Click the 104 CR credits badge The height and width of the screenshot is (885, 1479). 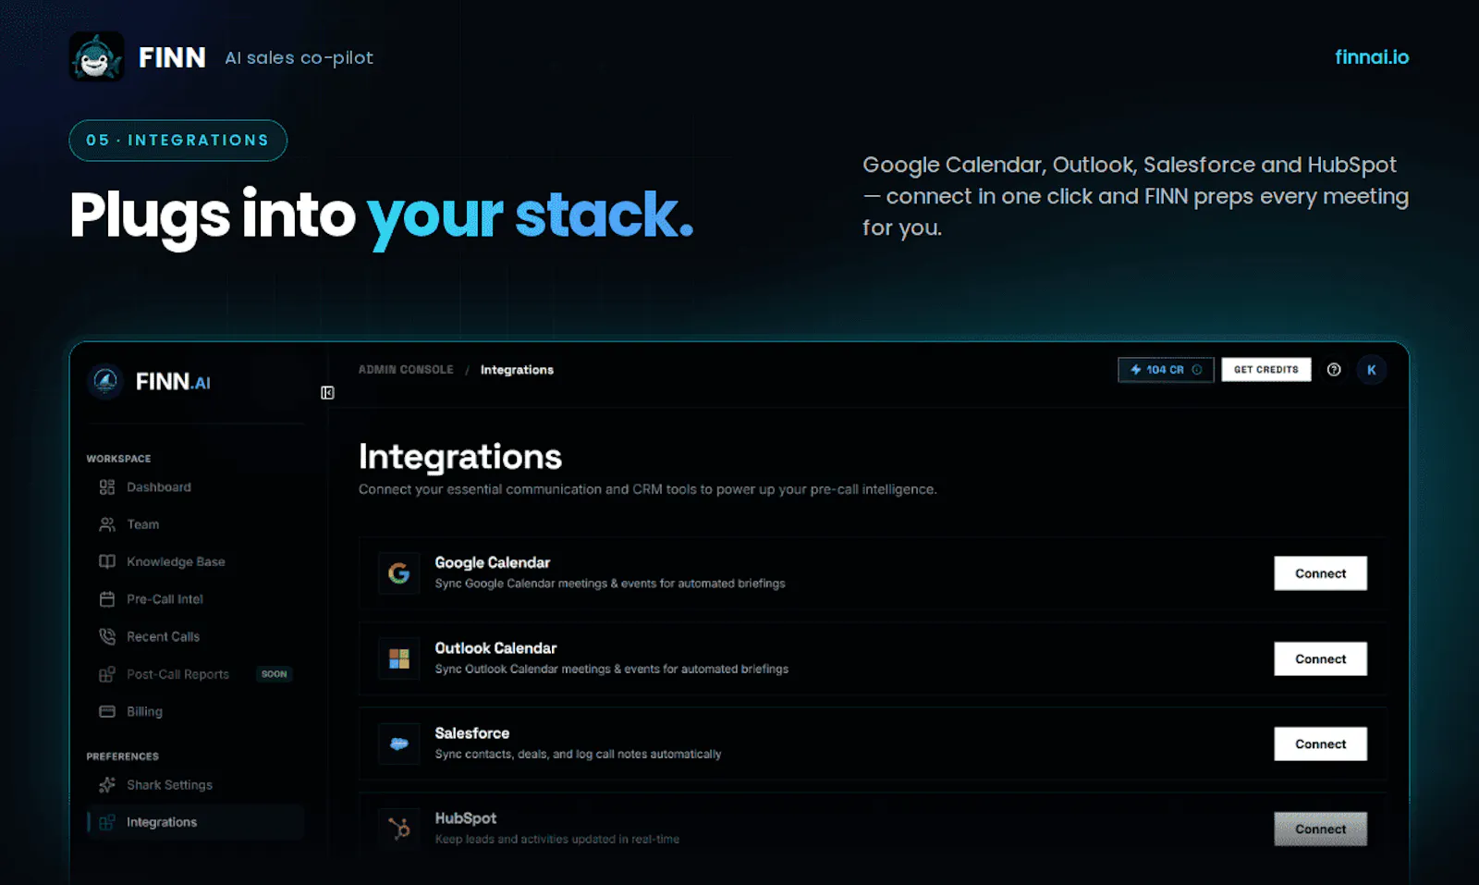[x=1166, y=370]
